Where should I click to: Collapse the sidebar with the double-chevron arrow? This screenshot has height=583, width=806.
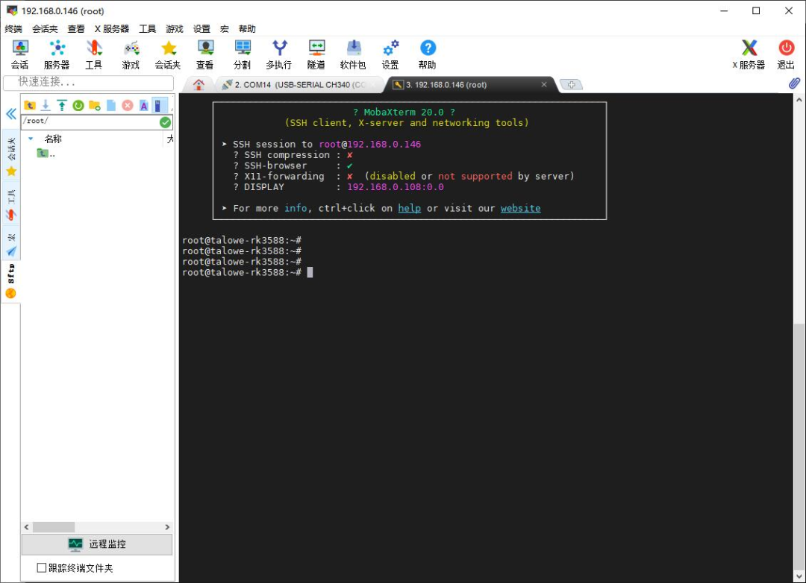click(x=11, y=114)
